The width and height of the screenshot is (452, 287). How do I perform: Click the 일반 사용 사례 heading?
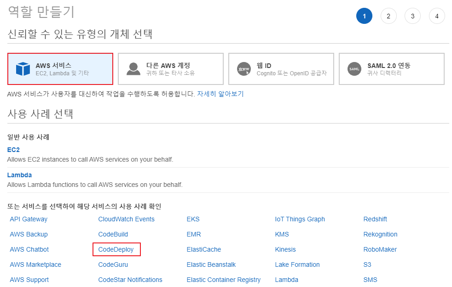pos(28,137)
